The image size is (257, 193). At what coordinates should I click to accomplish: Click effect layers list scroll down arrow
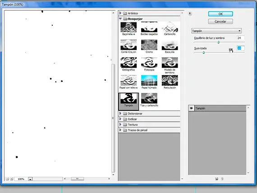[x=248, y=173]
